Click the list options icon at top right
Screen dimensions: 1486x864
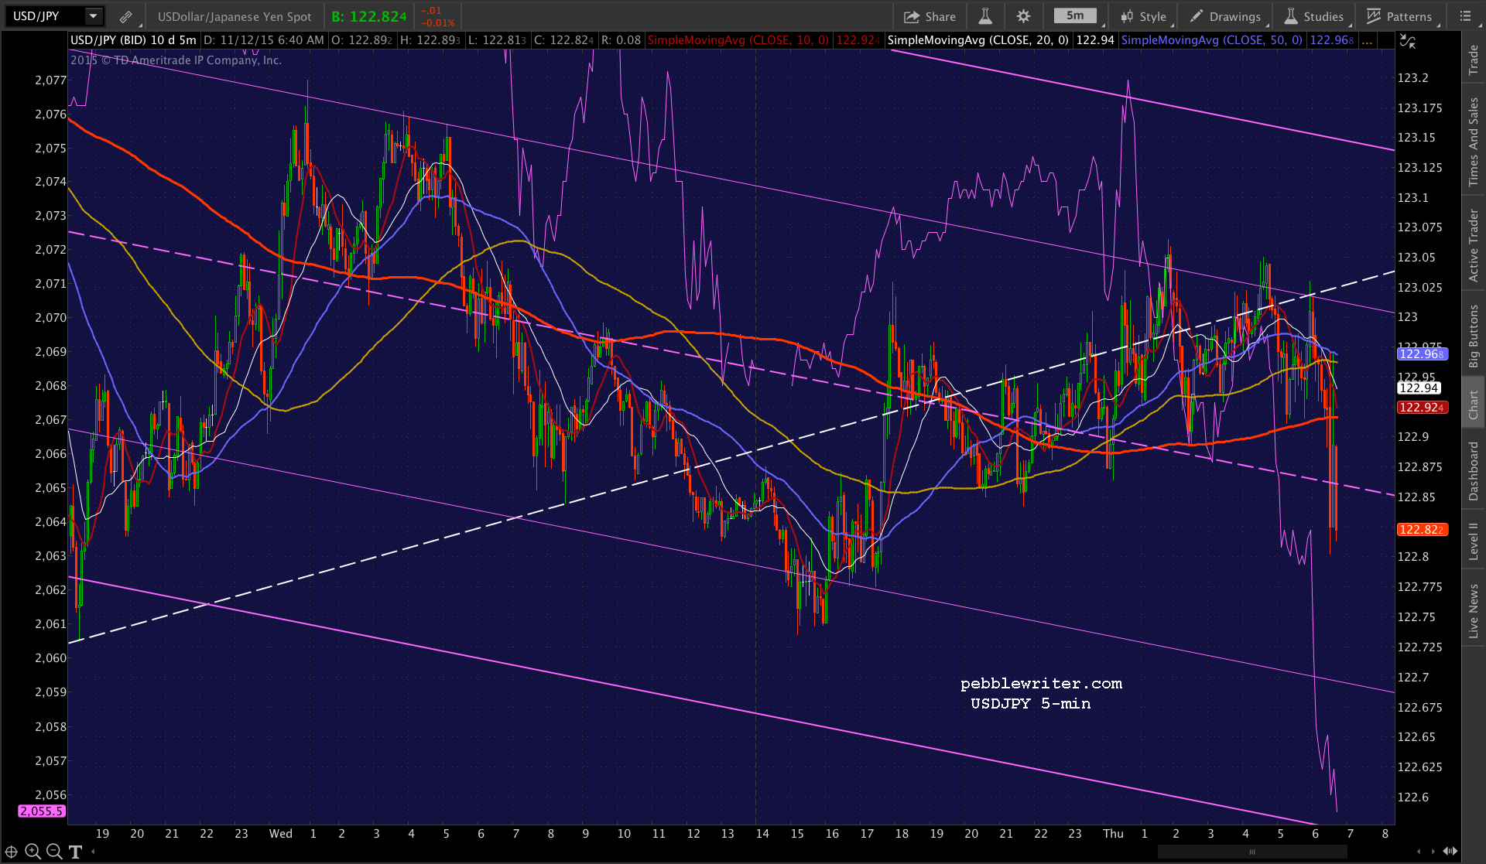(x=1465, y=16)
